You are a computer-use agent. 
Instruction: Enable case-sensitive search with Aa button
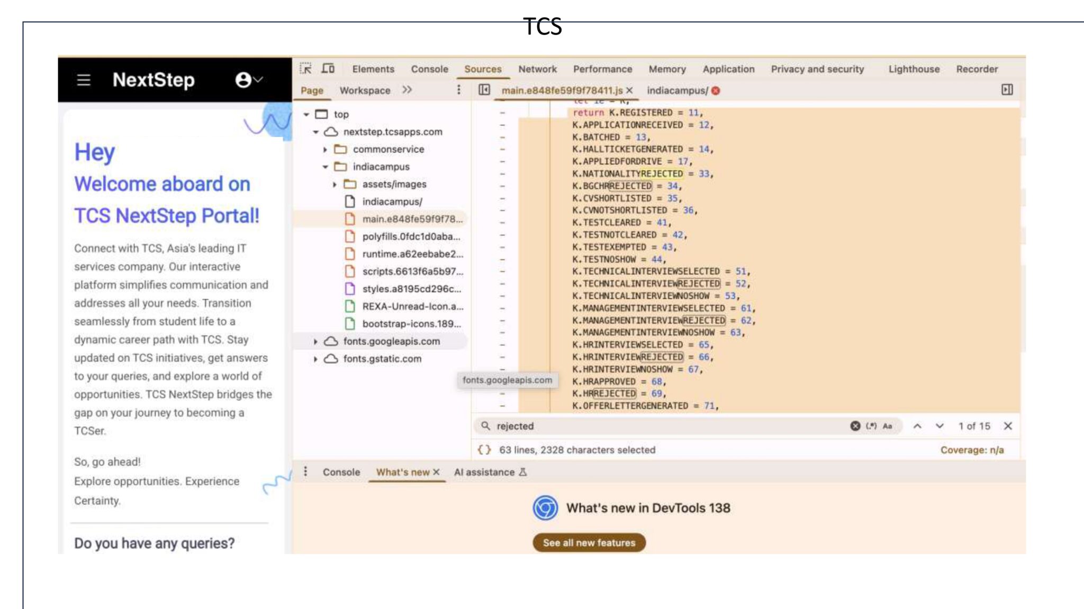point(888,426)
